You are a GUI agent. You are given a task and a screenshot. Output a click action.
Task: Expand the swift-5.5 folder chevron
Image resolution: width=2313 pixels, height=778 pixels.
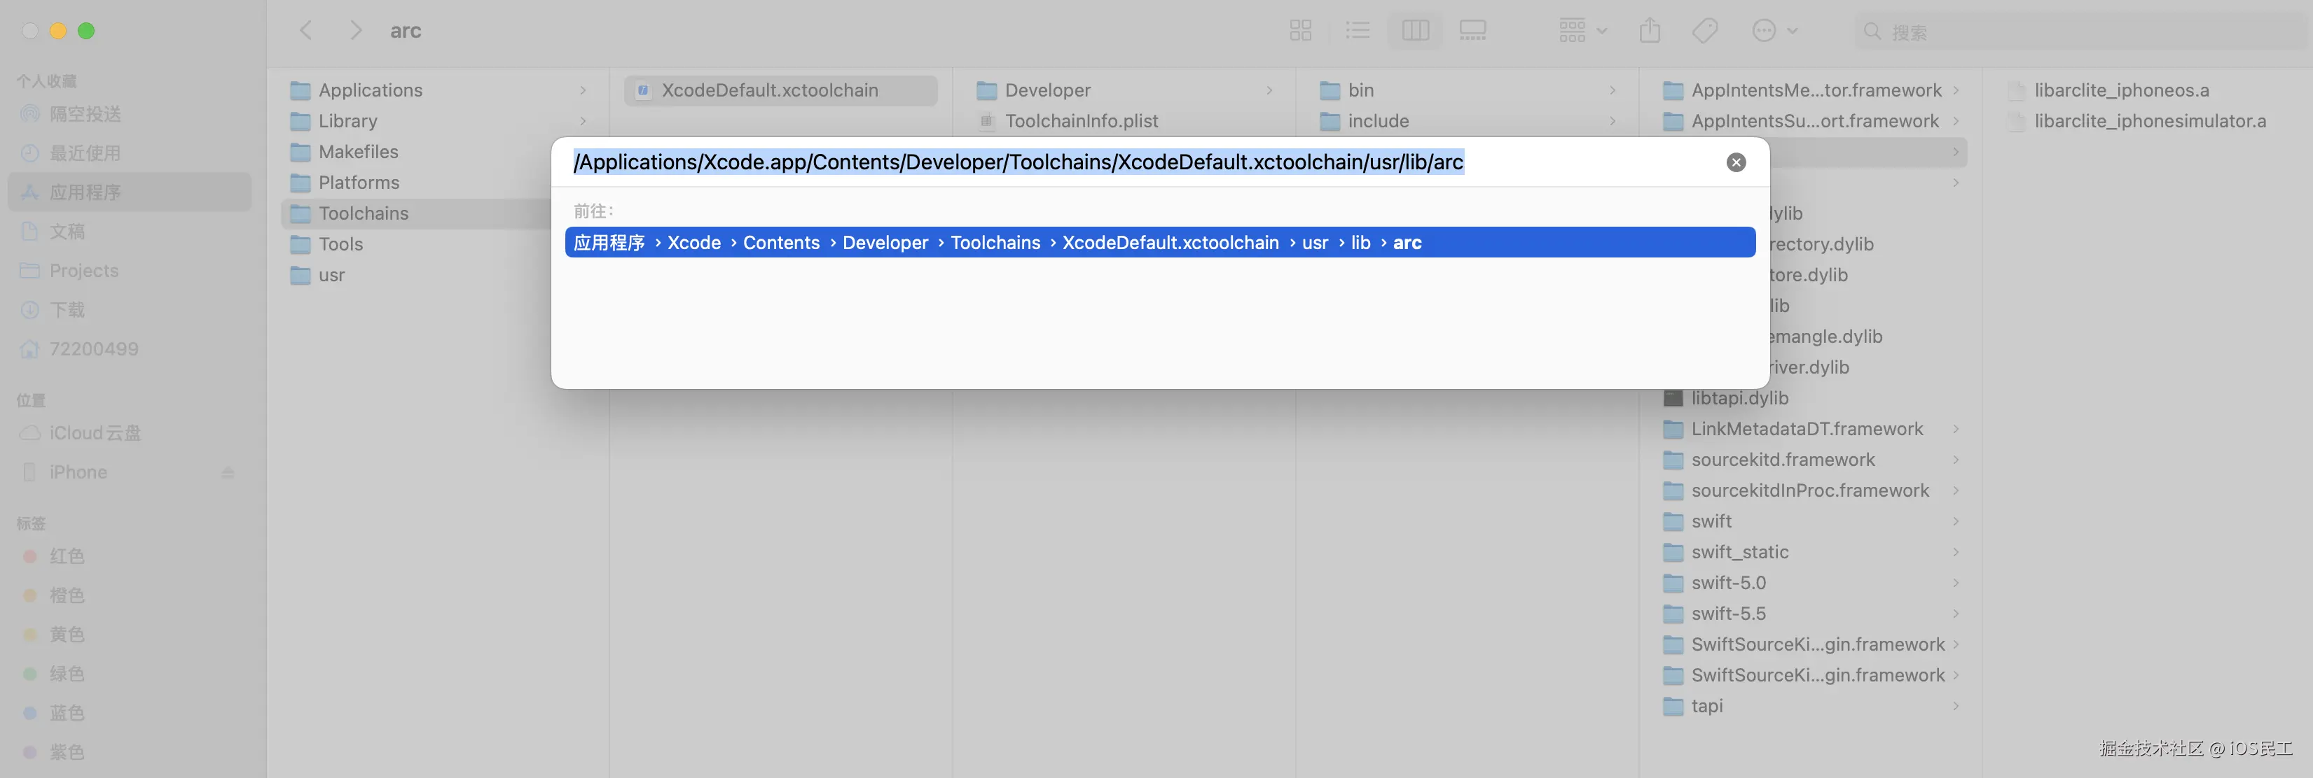pyautogui.click(x=1956, y=614)
